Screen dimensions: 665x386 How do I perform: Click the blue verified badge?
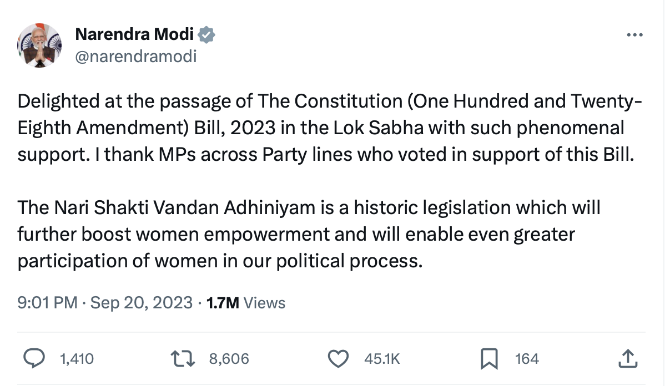click(x=207, y=35)
